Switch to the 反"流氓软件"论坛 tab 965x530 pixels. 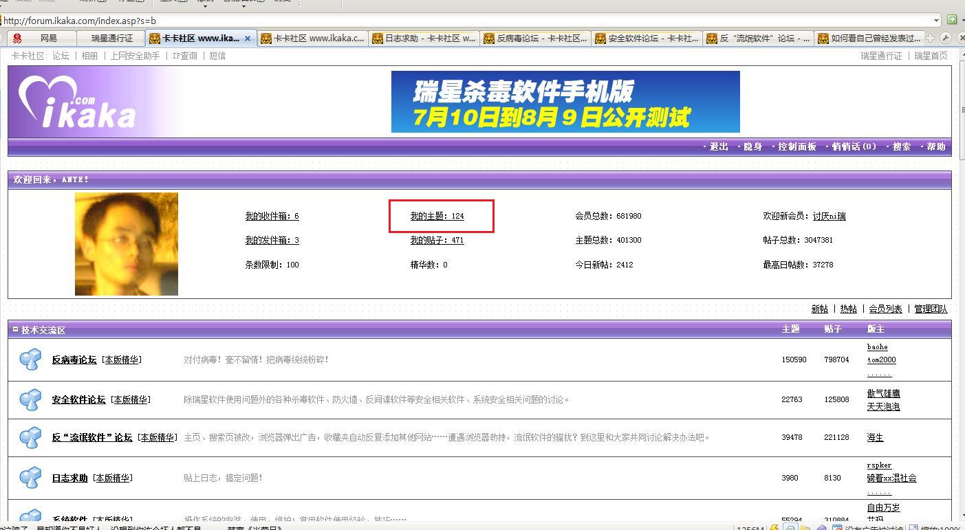coord(759,38)
